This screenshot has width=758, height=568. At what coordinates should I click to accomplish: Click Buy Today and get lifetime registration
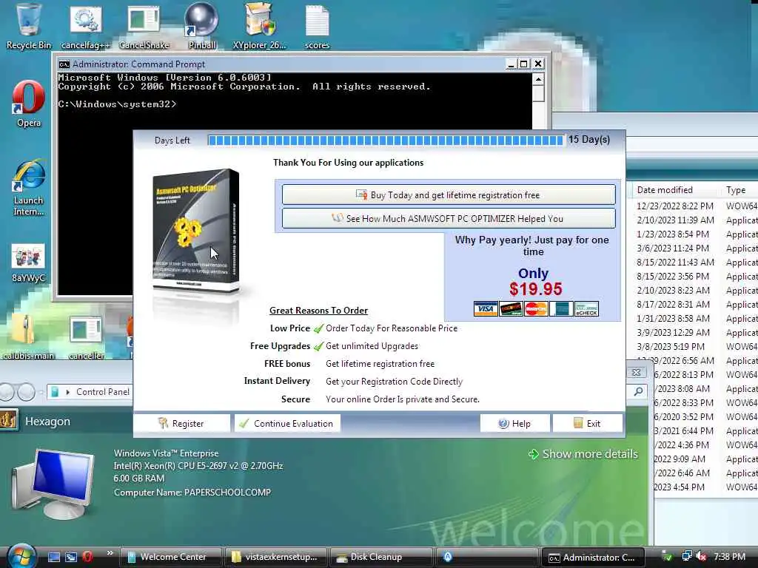pos(449,195)
